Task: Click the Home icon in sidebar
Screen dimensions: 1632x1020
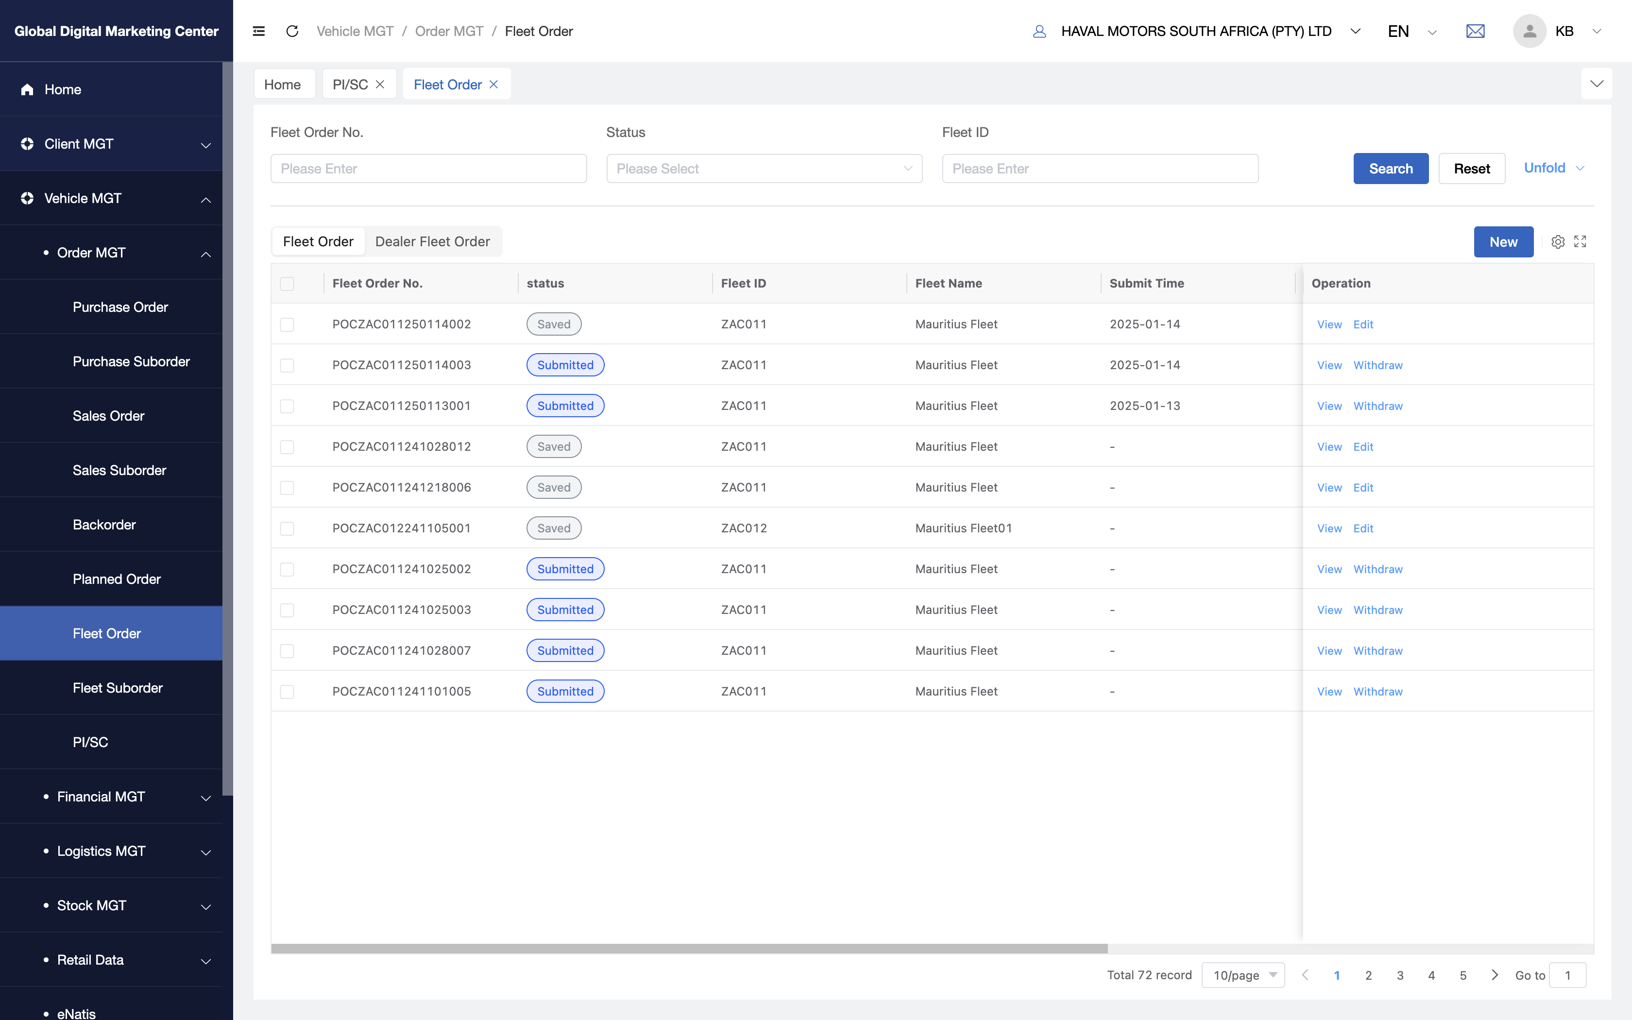Action: click(27, 89)
